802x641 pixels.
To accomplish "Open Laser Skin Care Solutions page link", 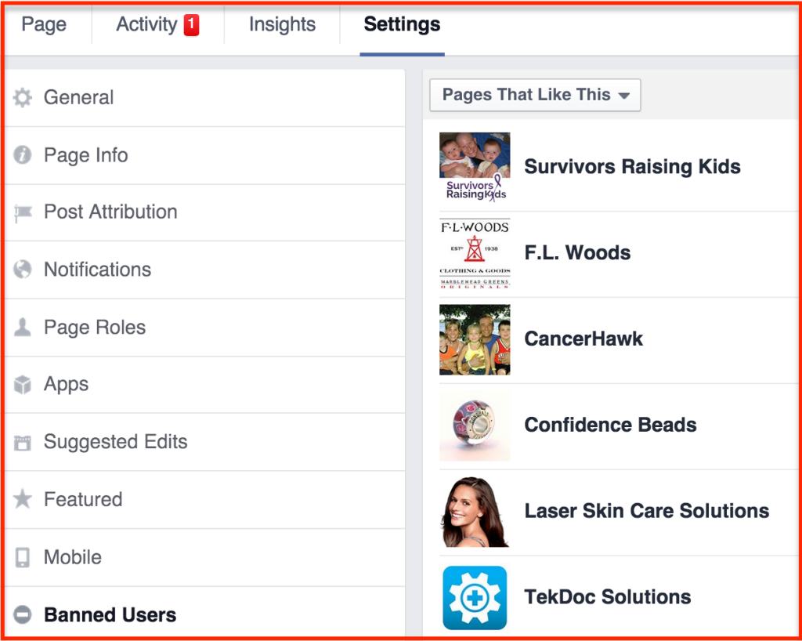I will click(x=646, y=511).
